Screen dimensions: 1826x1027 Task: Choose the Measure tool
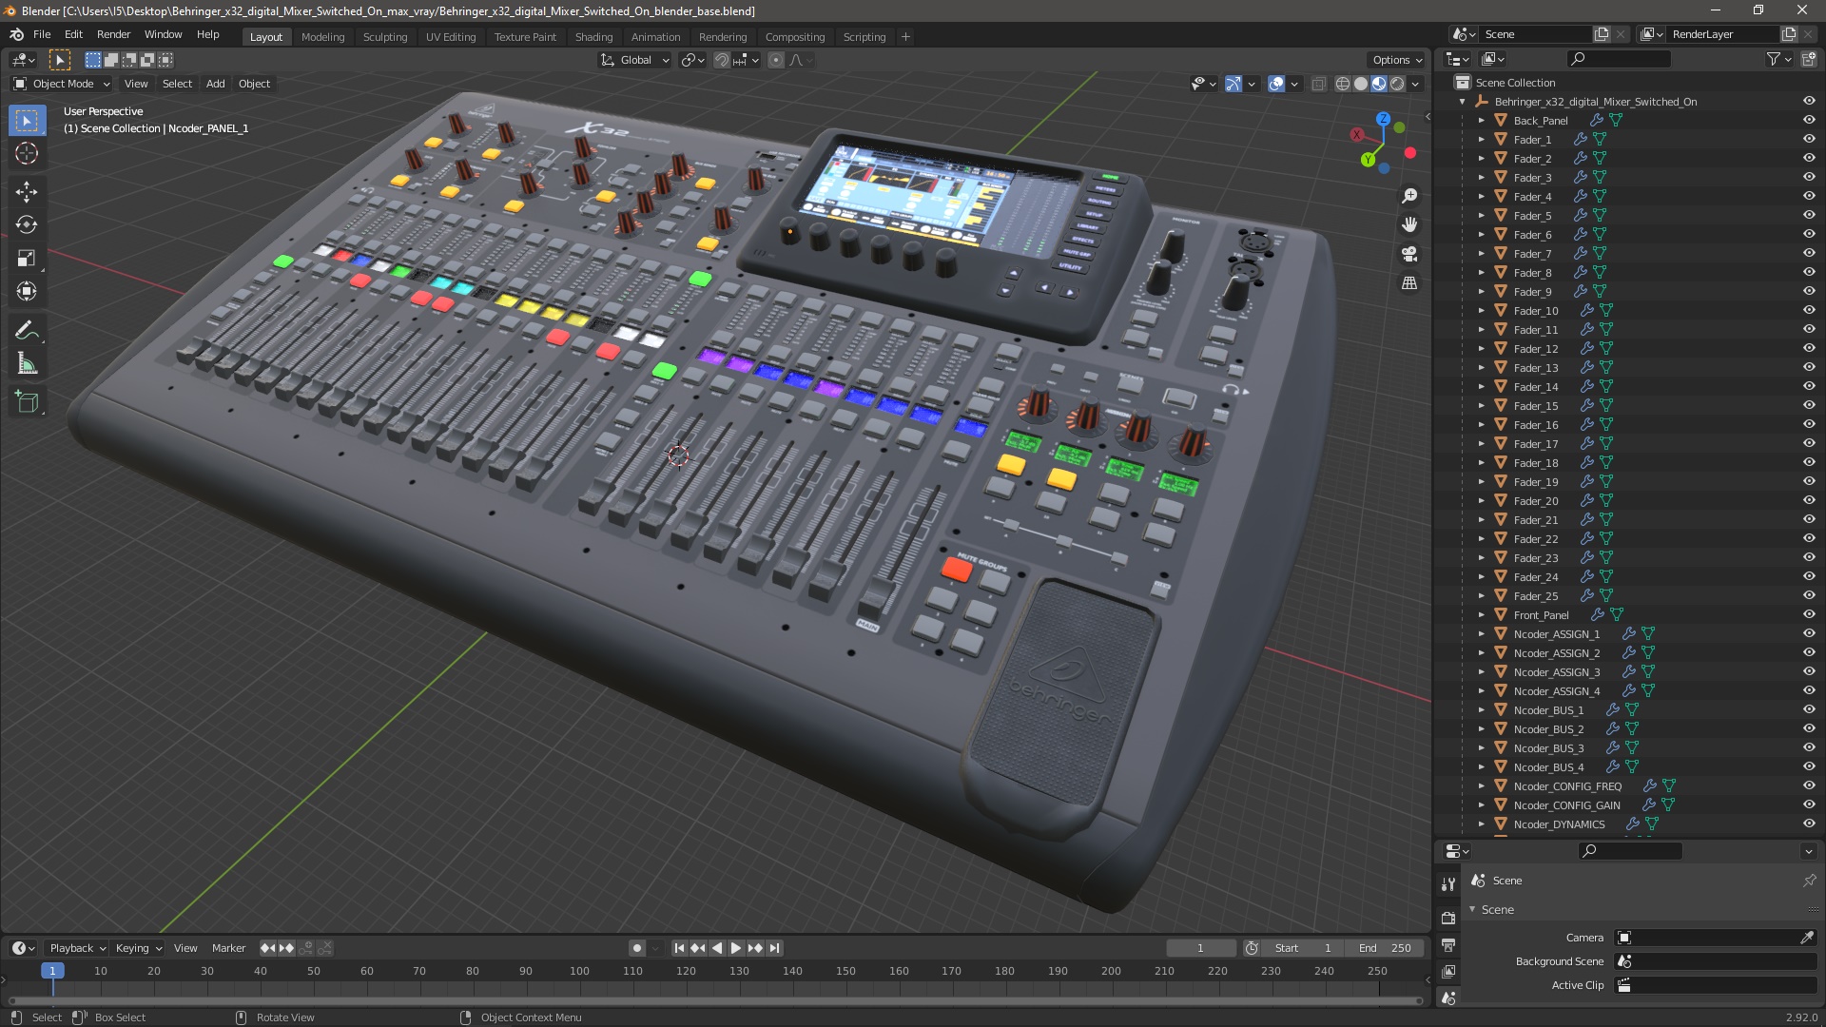27,364
